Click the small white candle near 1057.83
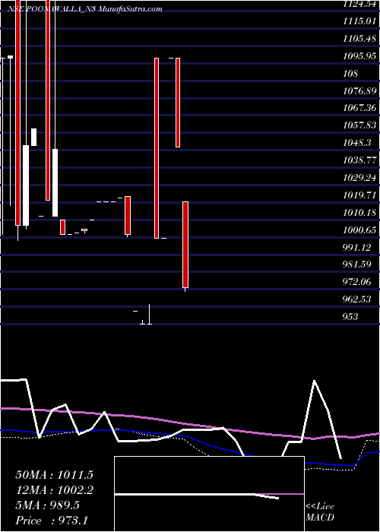The image size is (380, 532). pos(34,137)
